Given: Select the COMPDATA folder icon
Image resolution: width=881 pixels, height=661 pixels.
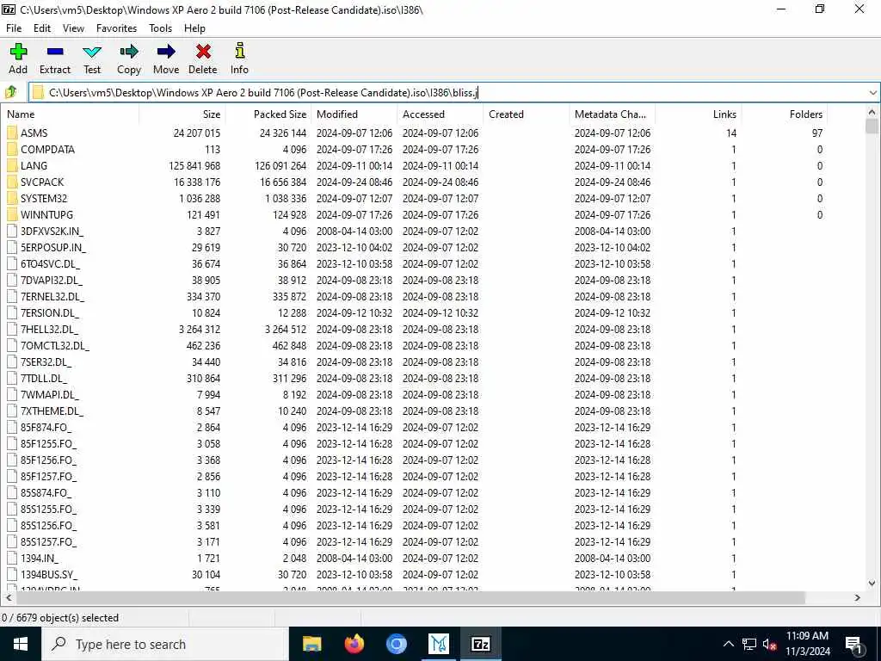Looking at the screenshot, I should point(12,150).
